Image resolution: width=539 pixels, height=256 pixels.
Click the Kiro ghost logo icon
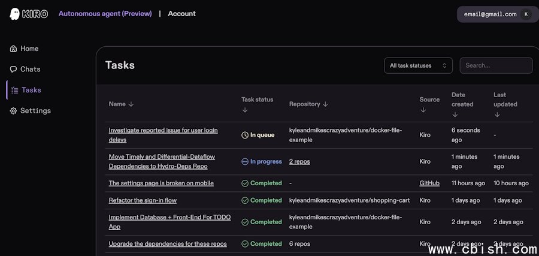(x=15, y=14)
